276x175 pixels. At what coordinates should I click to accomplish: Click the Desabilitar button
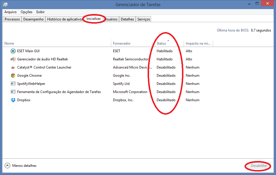point(259,166)
